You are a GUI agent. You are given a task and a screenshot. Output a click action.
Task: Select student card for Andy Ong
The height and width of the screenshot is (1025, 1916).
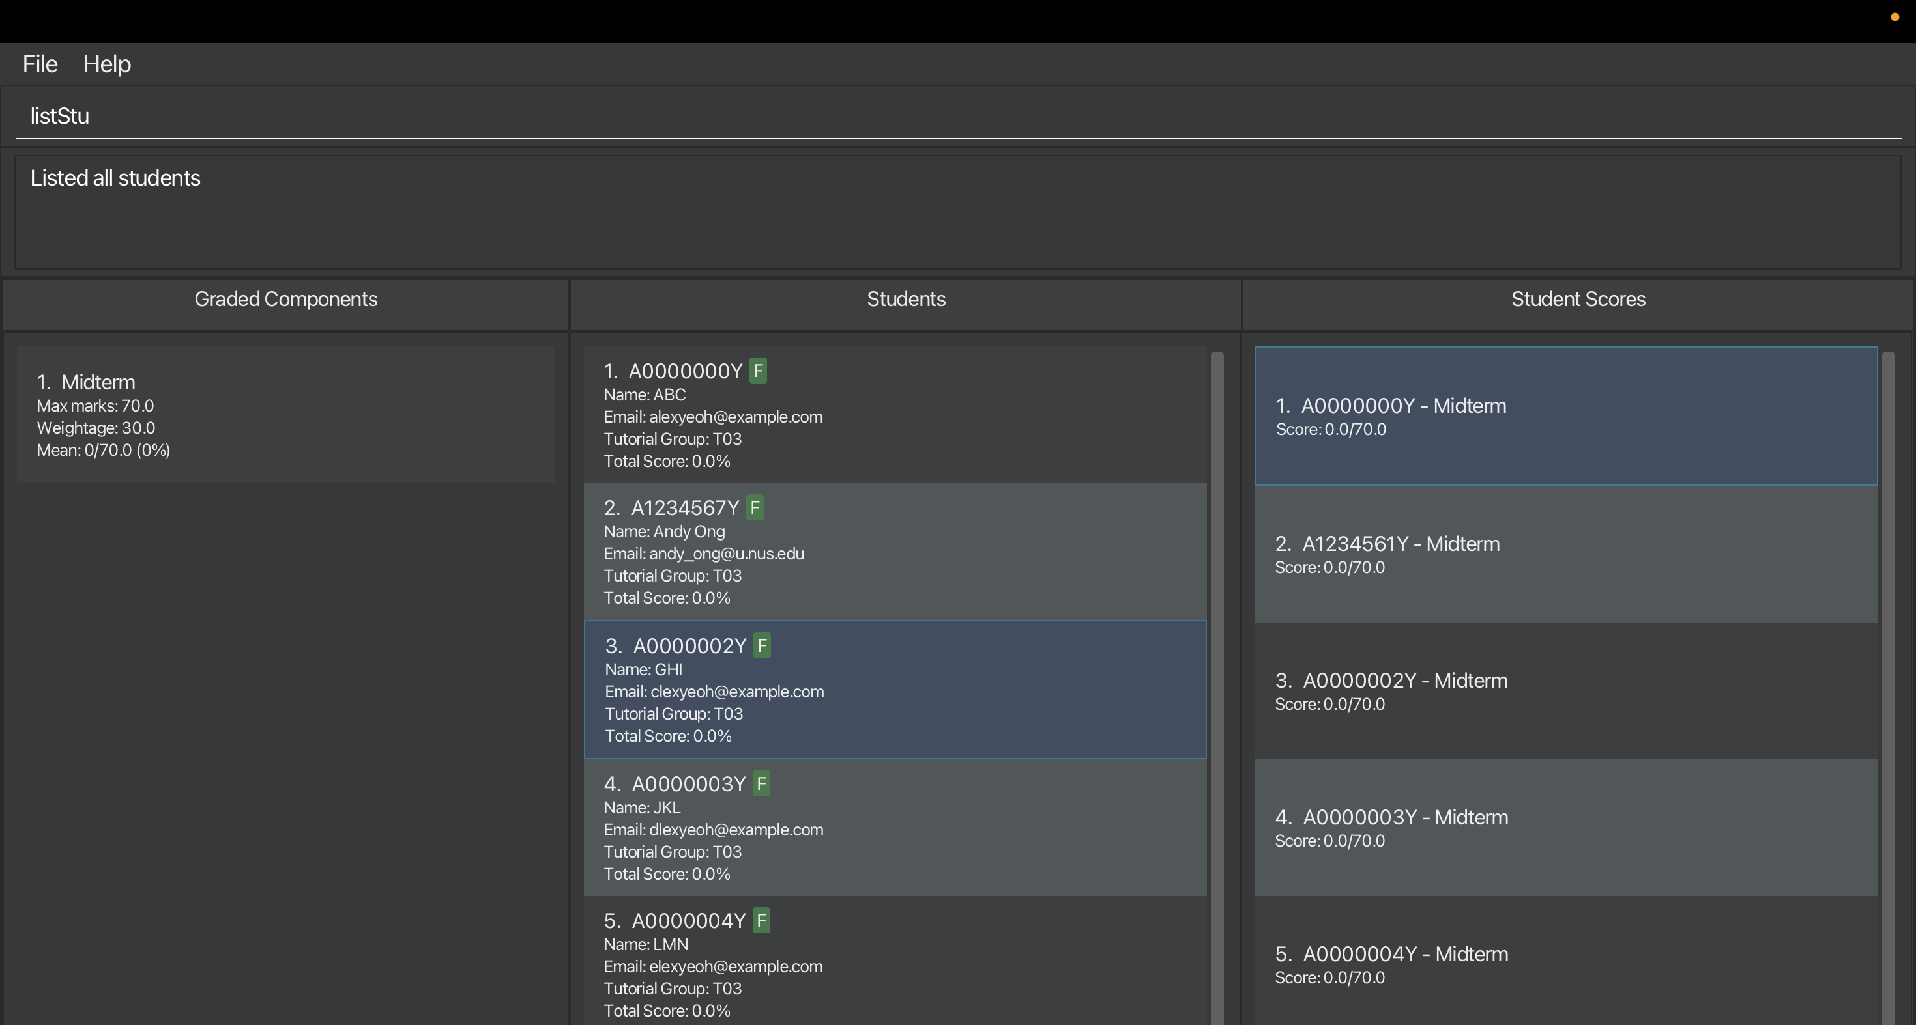pyautogui.click(x=894, y=552)
